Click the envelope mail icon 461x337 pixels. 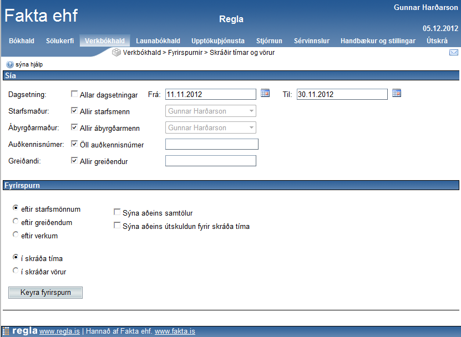[x=453, y=53]
